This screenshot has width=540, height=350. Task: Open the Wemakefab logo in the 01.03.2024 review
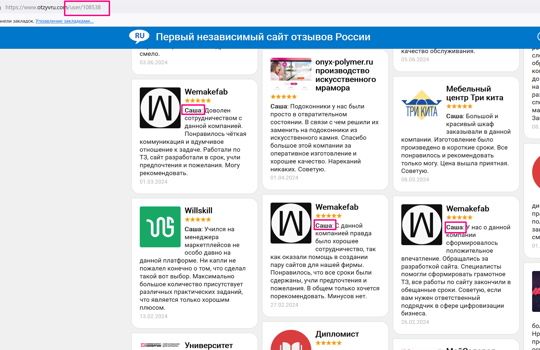point(160,108)
